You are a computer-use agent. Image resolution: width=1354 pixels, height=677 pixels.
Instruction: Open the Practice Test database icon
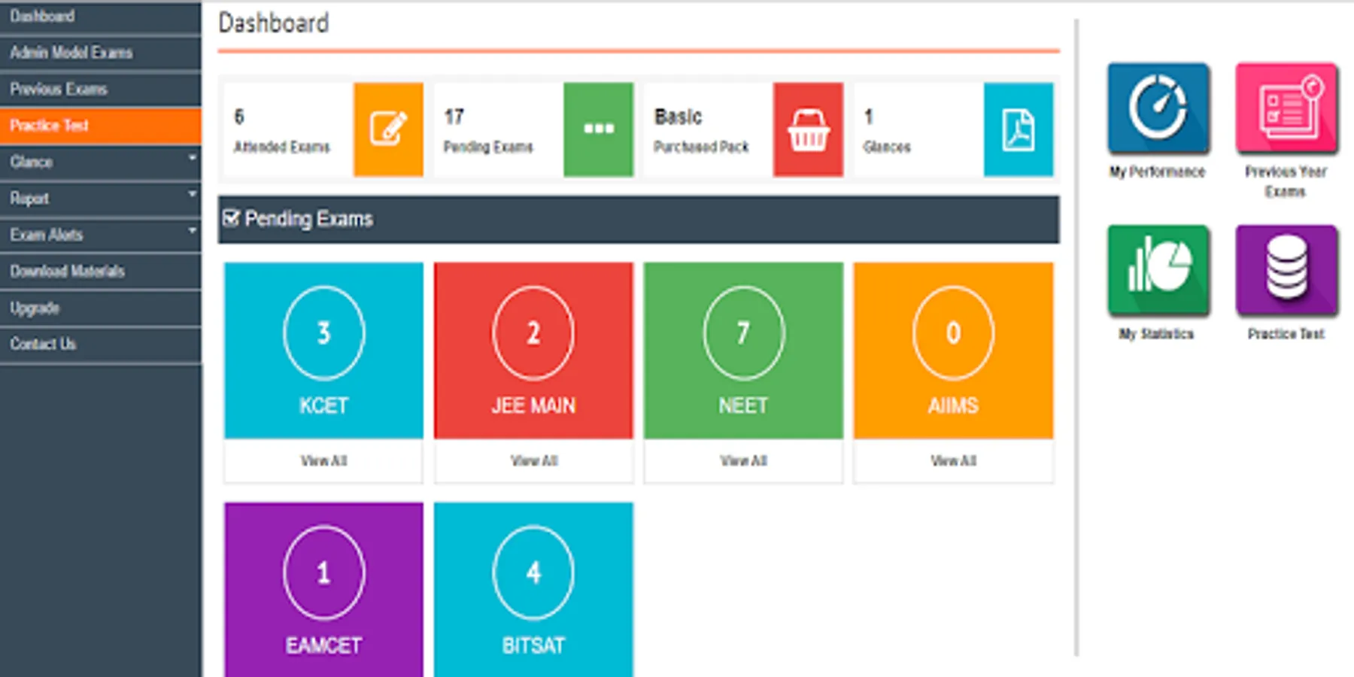(x=1286, y=270)
